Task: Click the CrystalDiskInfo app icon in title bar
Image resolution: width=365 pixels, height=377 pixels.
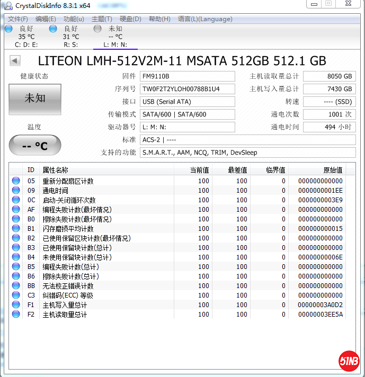Action: pos(8,5)
